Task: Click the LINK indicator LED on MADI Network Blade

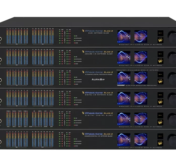Action: 74,36
